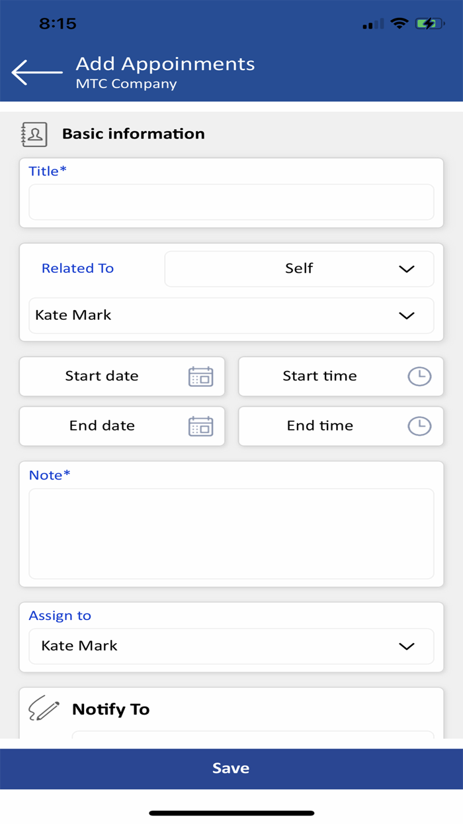Select the Start date field
463x824 pixels.
click(122, 376)
